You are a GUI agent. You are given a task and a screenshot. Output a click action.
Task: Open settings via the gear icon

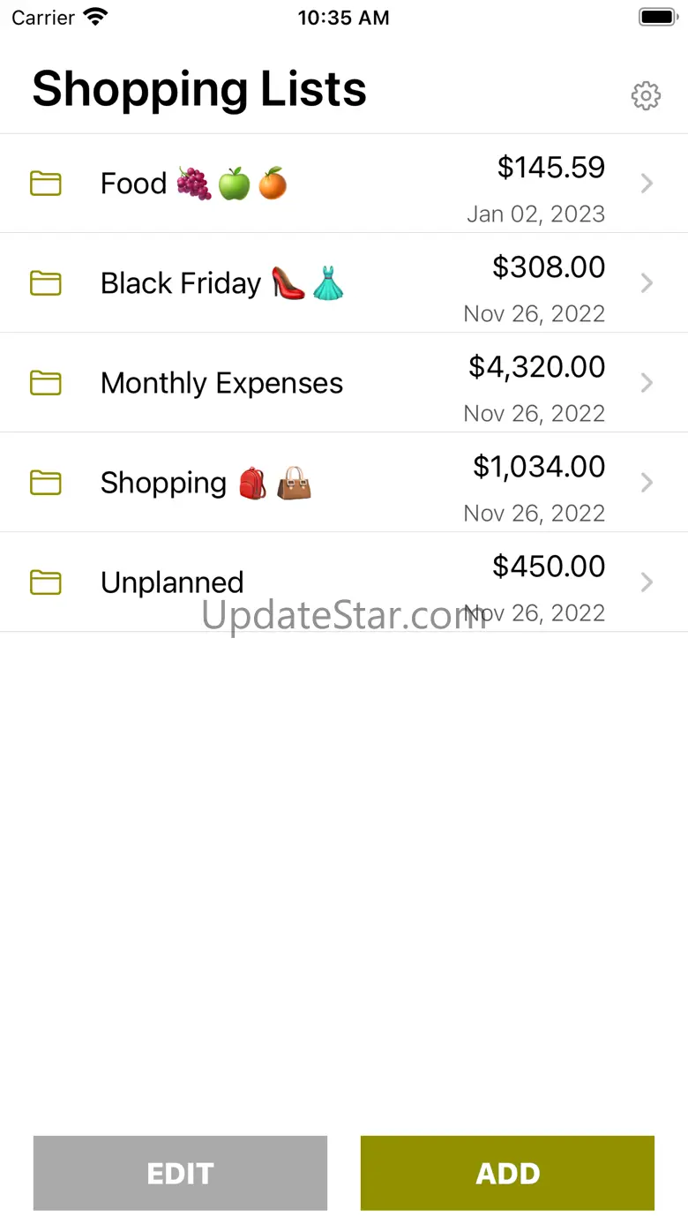646,95
